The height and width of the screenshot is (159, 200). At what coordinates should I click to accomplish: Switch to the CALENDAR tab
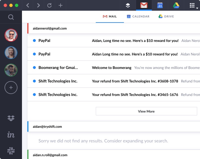(138, 16)
